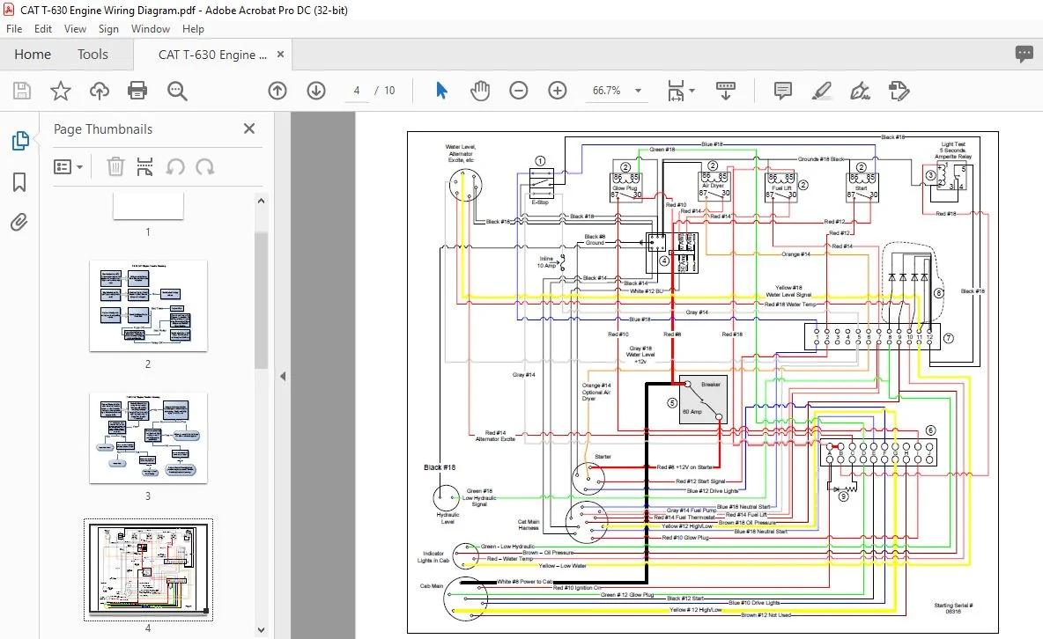This screenshot has height=639, width=1043.
Task: Select page 3 thumbnail
Action: pos(148,437)
